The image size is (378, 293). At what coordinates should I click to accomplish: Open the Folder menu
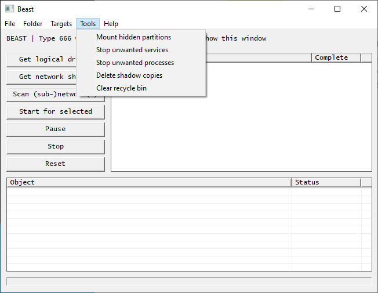[x=33, y=24]
